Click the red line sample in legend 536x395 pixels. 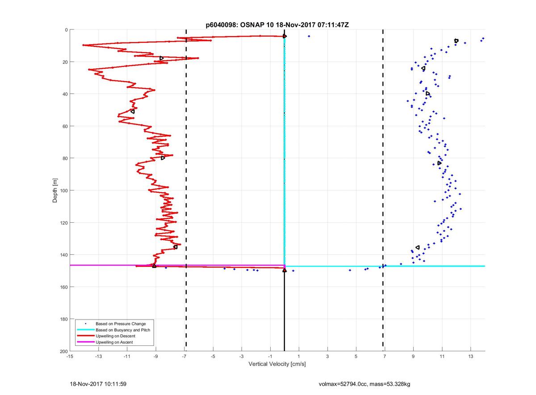tap(85, 336)
